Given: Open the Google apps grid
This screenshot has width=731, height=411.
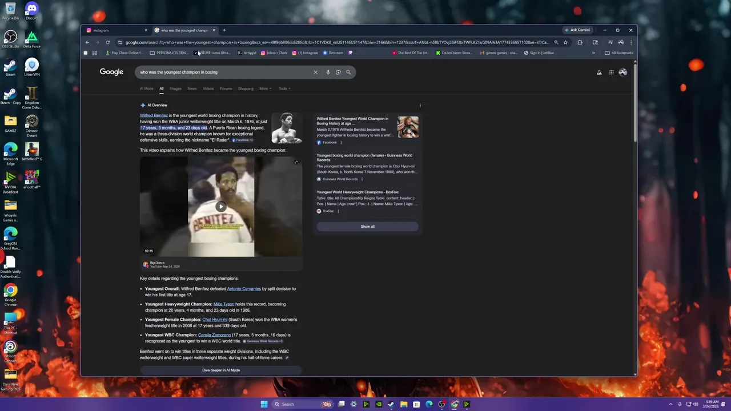Looking at the screenshot, I should (x=611, y=72).
